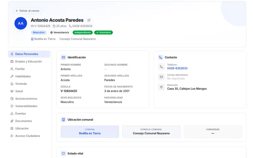Image resolution: width=253 pixels, height=158 pixels.
Task: Click the warning triangle icon next to Eventos
Action: [x=12, y=113]
